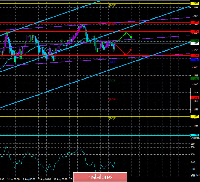Select the blue 1.1719 price tag
The width and height of the screenshot is (200, 182).
(x=195, y=60)
